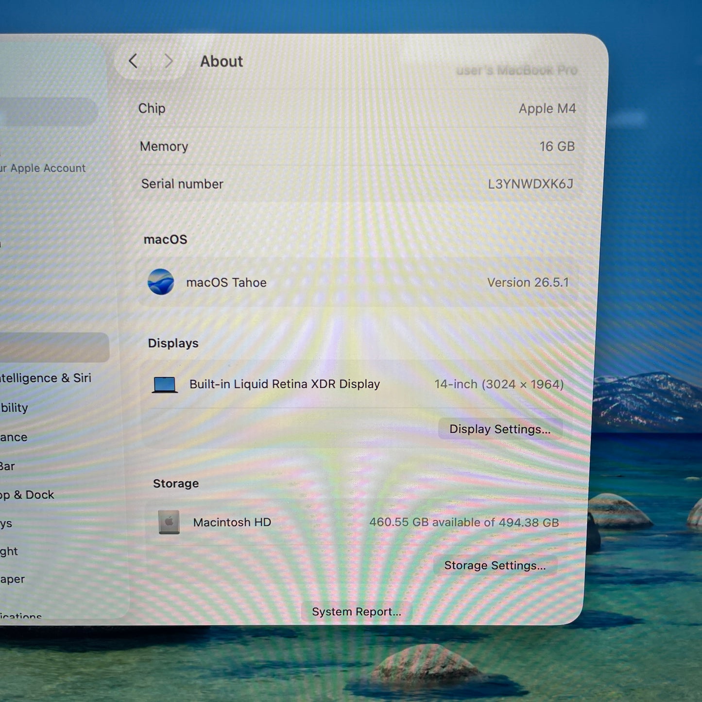
Task: Click the Chip label
Action: [x=152, y=108]
